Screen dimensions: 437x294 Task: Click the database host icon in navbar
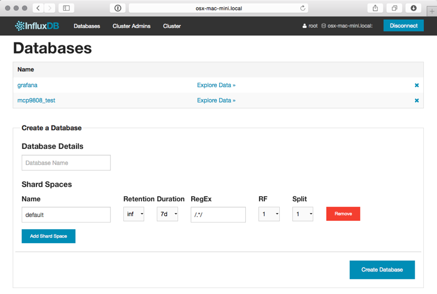point(323,26)
